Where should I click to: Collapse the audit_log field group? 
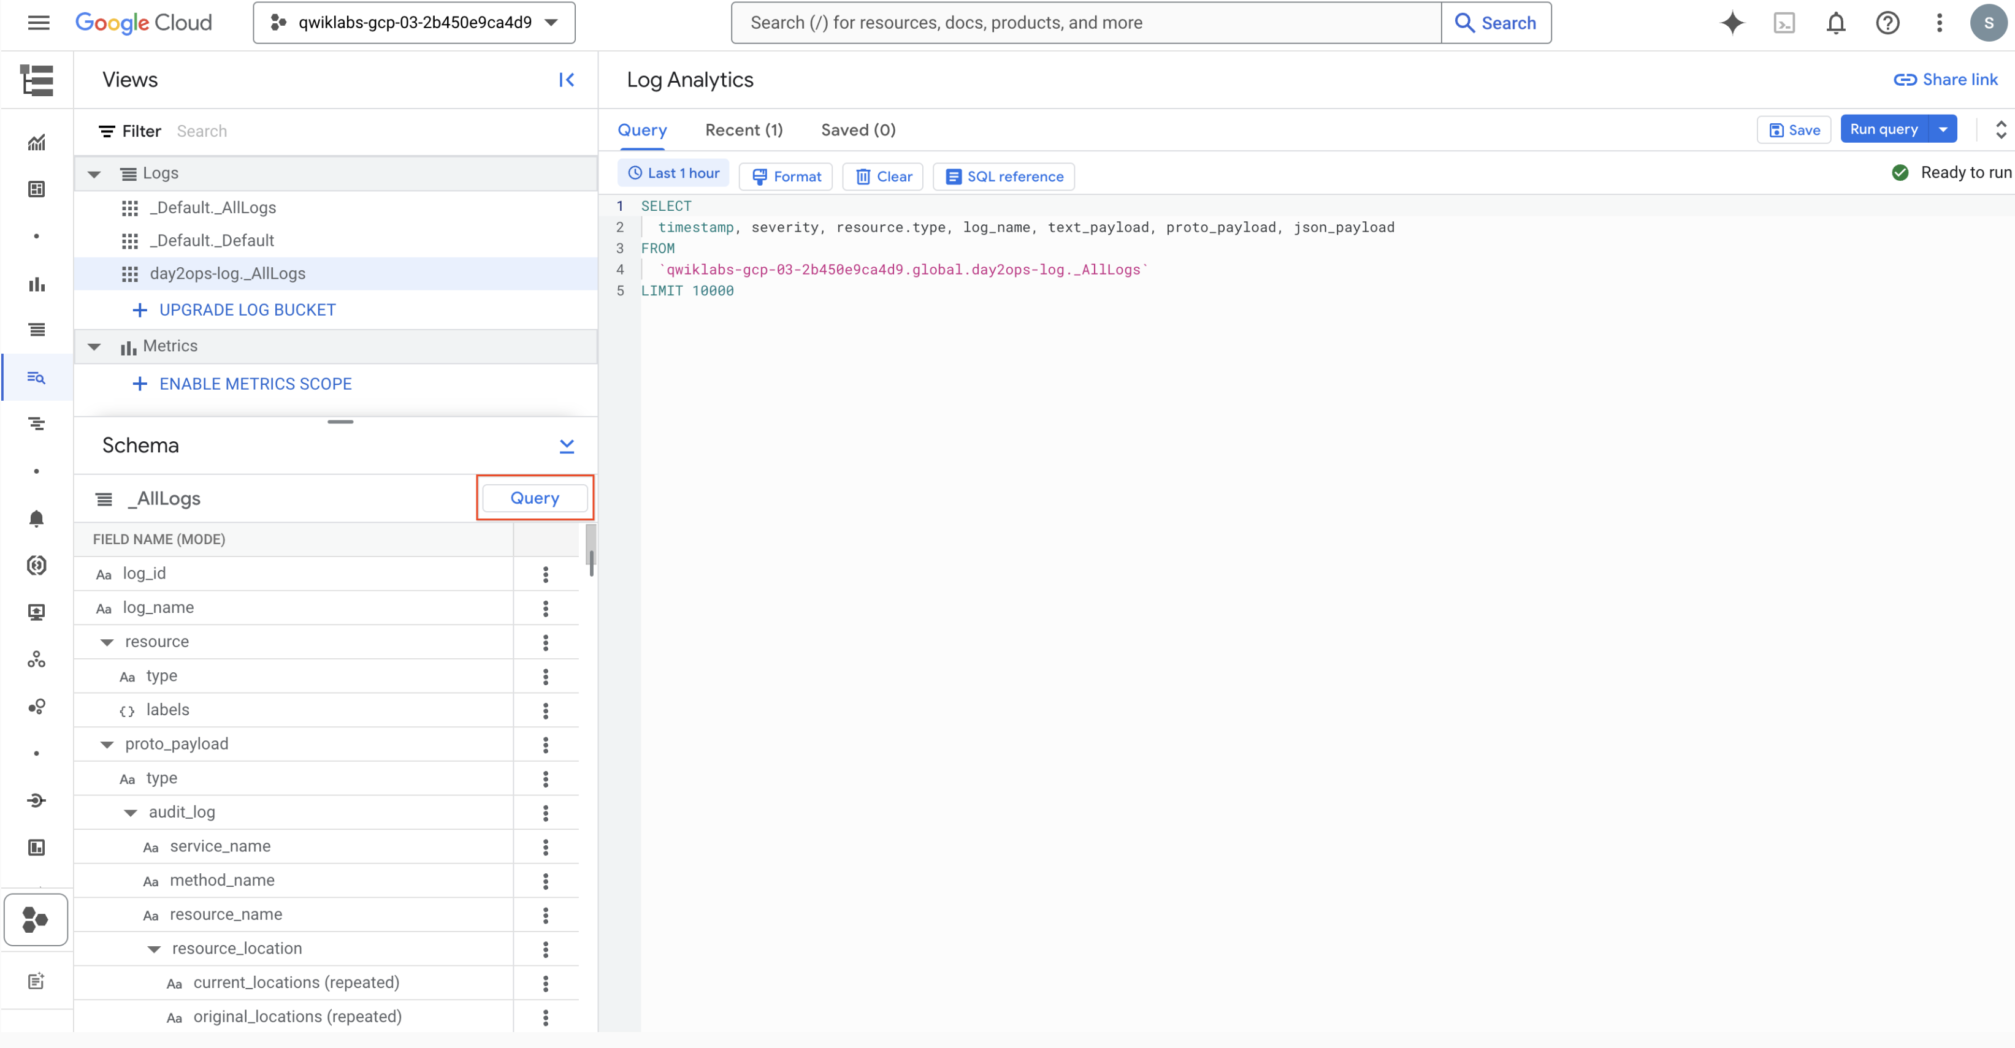pos(131,813)
